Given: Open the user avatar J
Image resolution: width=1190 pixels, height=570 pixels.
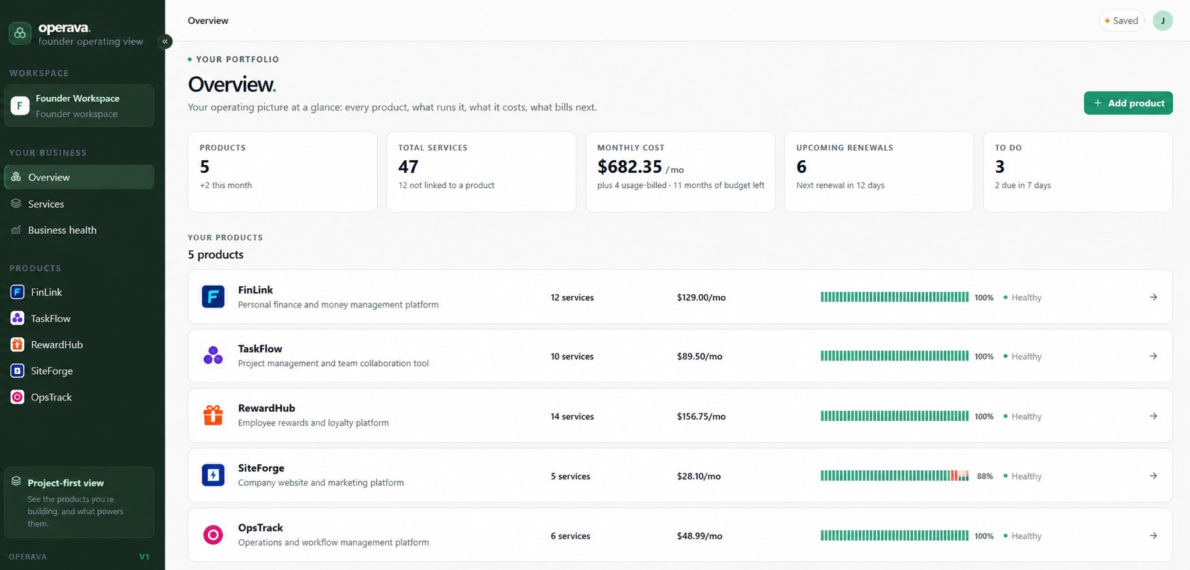Looking at the screenshot, I should [1162, 20].
